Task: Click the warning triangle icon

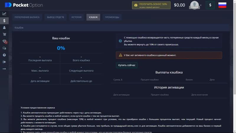Action: pos(120,55)
